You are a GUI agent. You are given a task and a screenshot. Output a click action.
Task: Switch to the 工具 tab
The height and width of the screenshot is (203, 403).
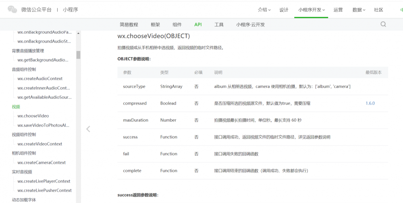pyautogui.click(x=219, y=25)
